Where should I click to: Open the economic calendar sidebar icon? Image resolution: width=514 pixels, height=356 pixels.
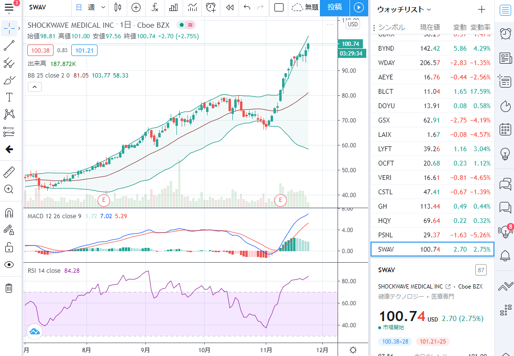(505, 129)
